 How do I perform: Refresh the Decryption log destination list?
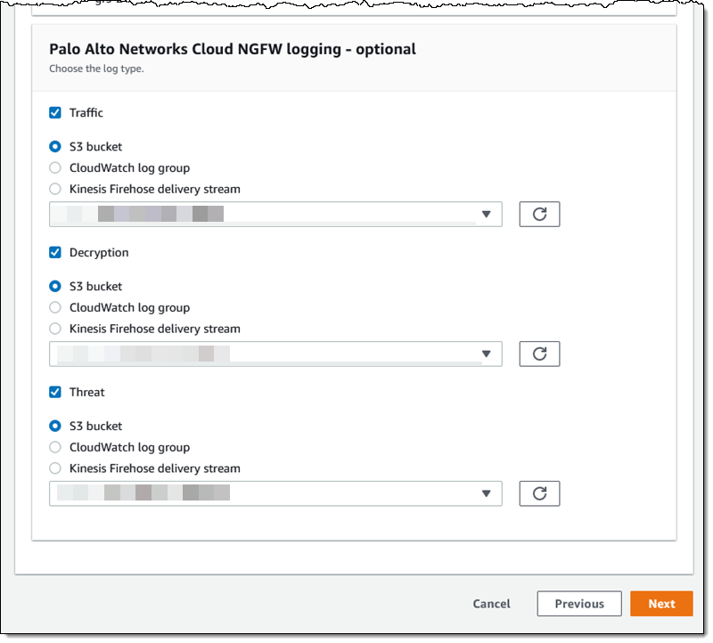point(539,354)
